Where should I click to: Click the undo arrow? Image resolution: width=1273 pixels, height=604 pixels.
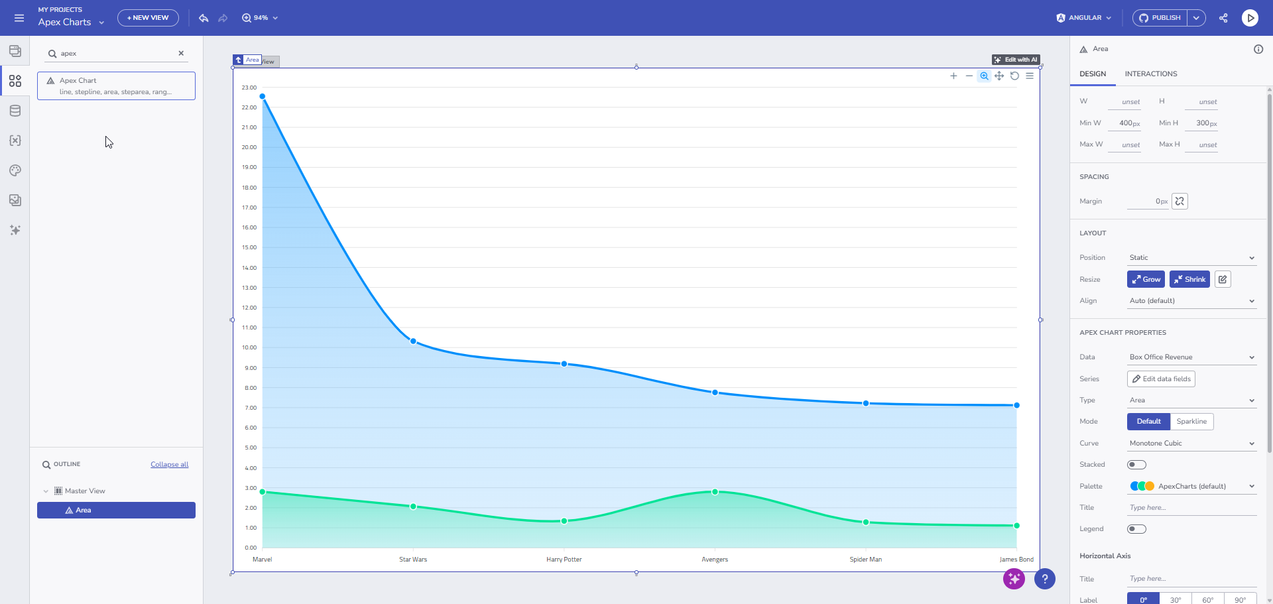coord(204,18)
